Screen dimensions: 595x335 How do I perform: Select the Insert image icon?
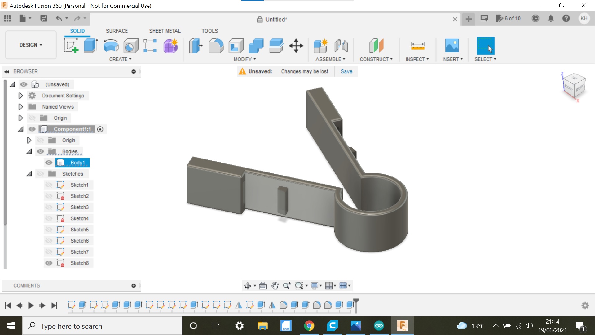(x=452, y=46)
